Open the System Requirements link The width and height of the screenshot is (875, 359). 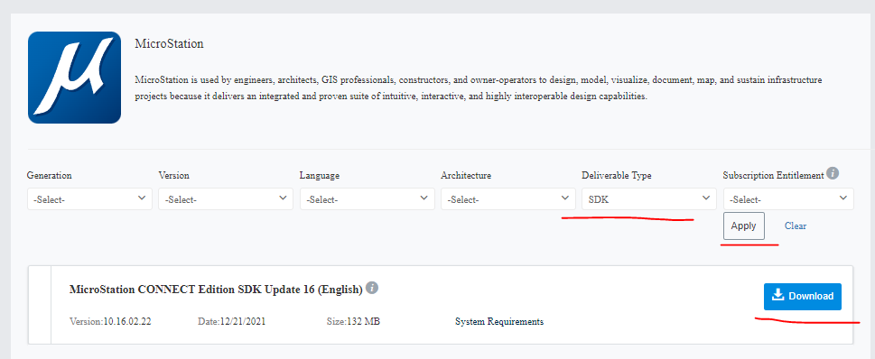(x=499, y=322)
